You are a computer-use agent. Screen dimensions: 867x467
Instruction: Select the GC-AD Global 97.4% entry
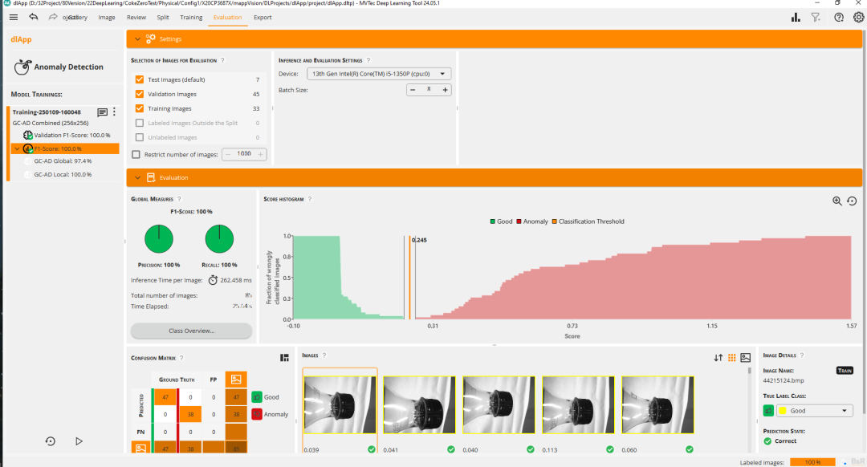(63, 161)
